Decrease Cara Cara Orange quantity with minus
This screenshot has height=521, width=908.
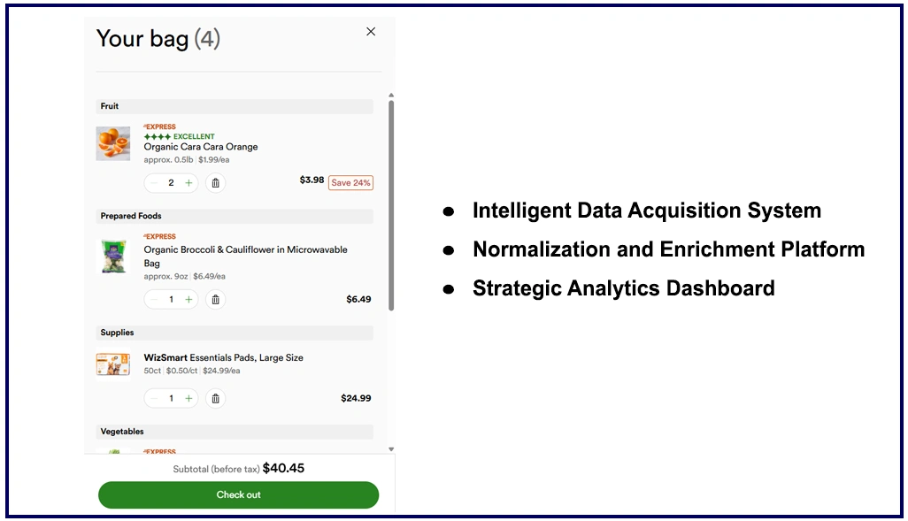click(x=155, y=183)
